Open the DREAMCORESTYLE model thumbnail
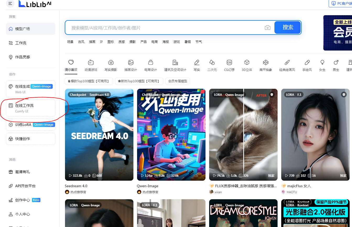This screenshot has height=227, width=352. (x=243, y=213)
